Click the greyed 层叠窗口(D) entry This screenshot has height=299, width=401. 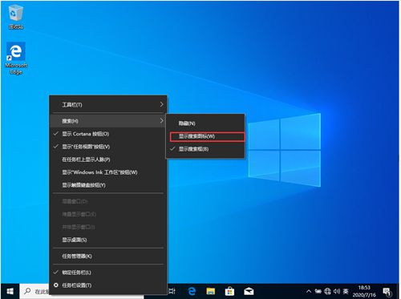tap(108, 201)
